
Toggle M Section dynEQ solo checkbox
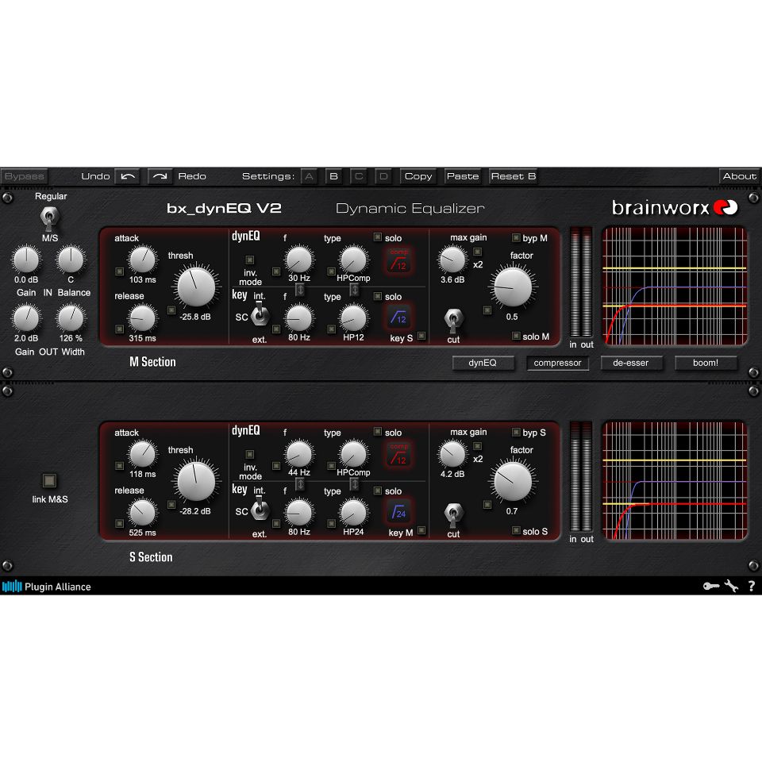(x=377, y=237)
